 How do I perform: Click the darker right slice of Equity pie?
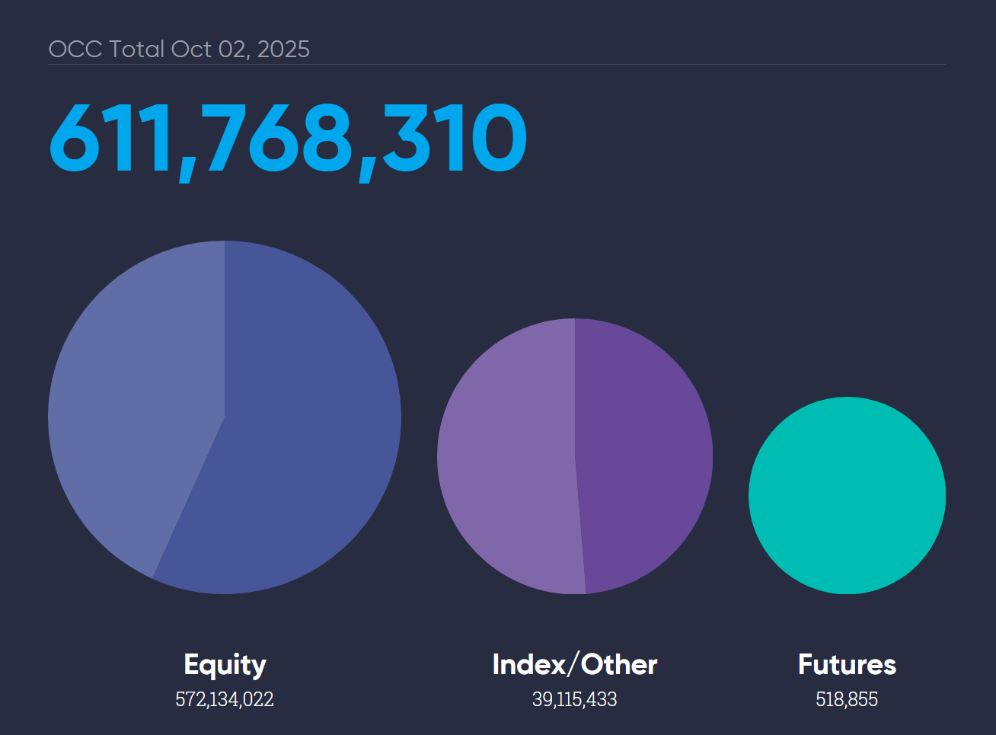point(305,427)
